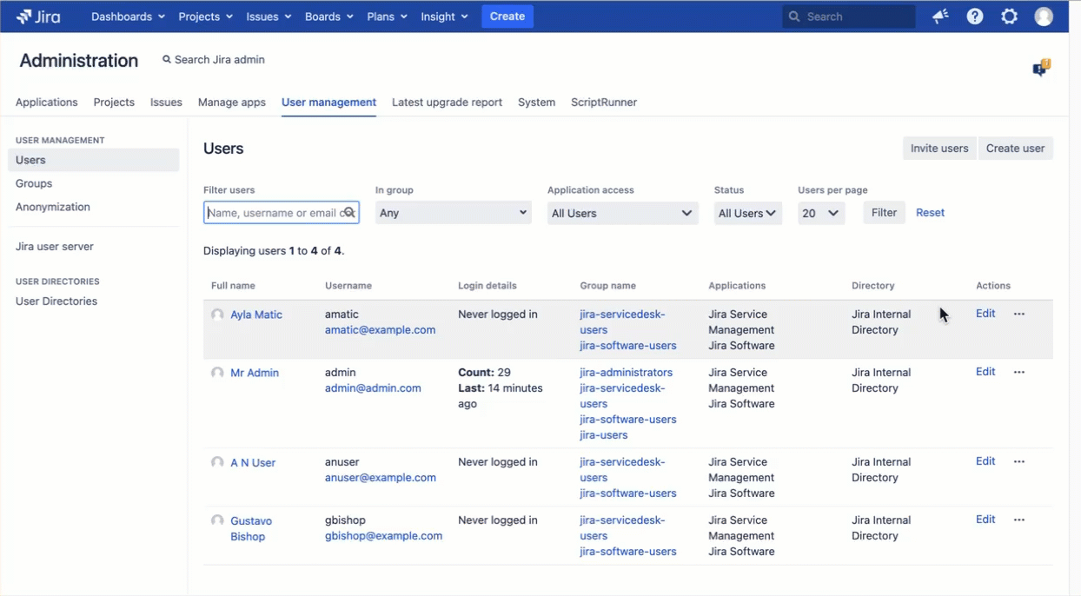1081x596 pixels.
Task: Click the Search Jira admin text
Action: (x=220, y=60)
